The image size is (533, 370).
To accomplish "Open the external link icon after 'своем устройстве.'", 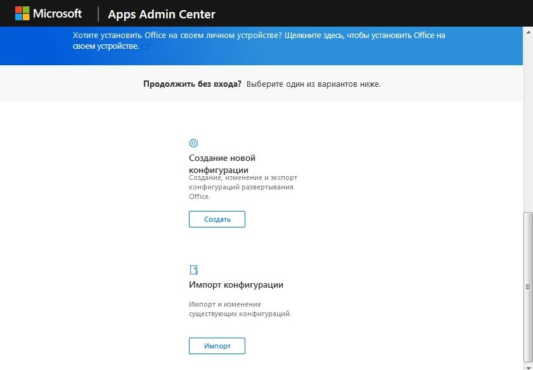I will (x=145, y=46).
